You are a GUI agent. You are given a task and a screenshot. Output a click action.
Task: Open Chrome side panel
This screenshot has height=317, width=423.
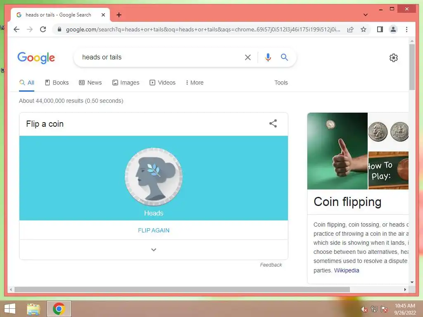[x=380, y=29]
